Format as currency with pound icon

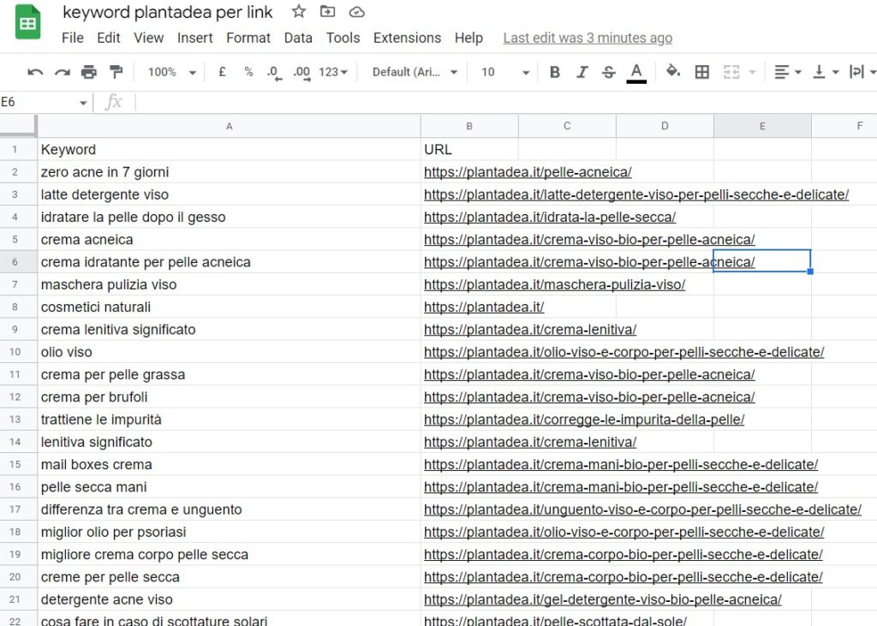(x=222, y=72)
